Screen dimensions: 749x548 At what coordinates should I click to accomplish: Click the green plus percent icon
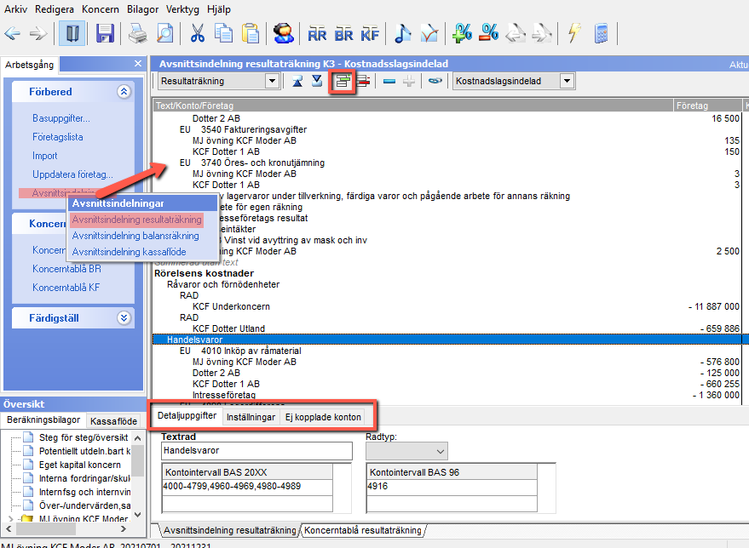[463, 33]
